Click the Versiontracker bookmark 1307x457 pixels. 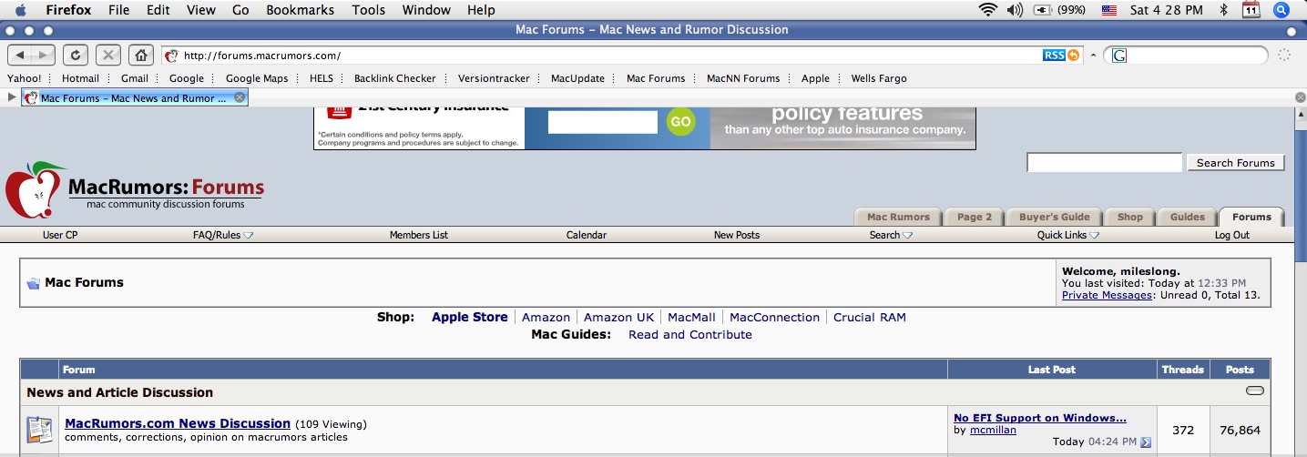(494, 78)
